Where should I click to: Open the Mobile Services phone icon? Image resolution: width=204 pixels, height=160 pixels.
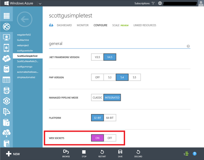tap(6, 48)
